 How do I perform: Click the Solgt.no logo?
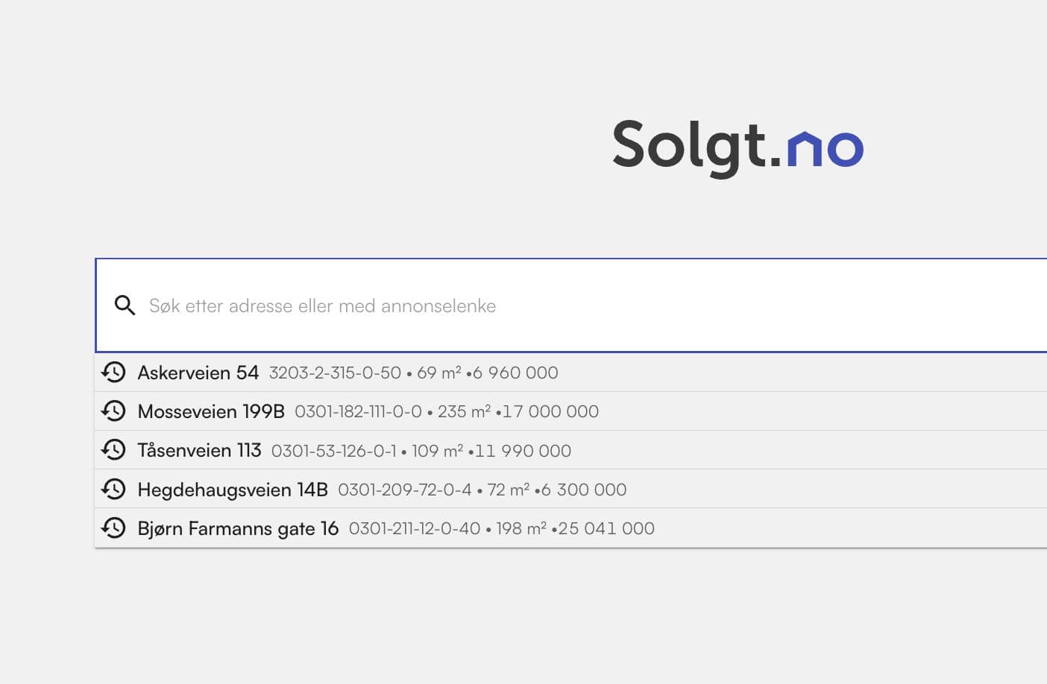pos(737,147)
